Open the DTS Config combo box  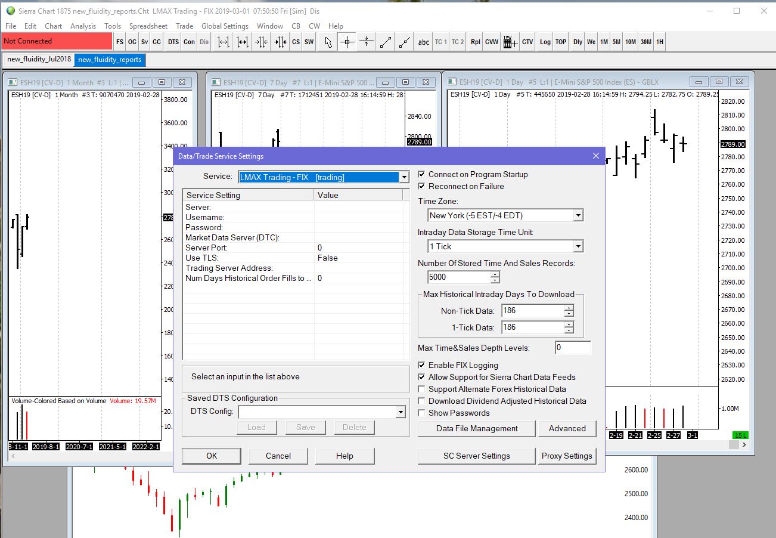pos(400,412)
